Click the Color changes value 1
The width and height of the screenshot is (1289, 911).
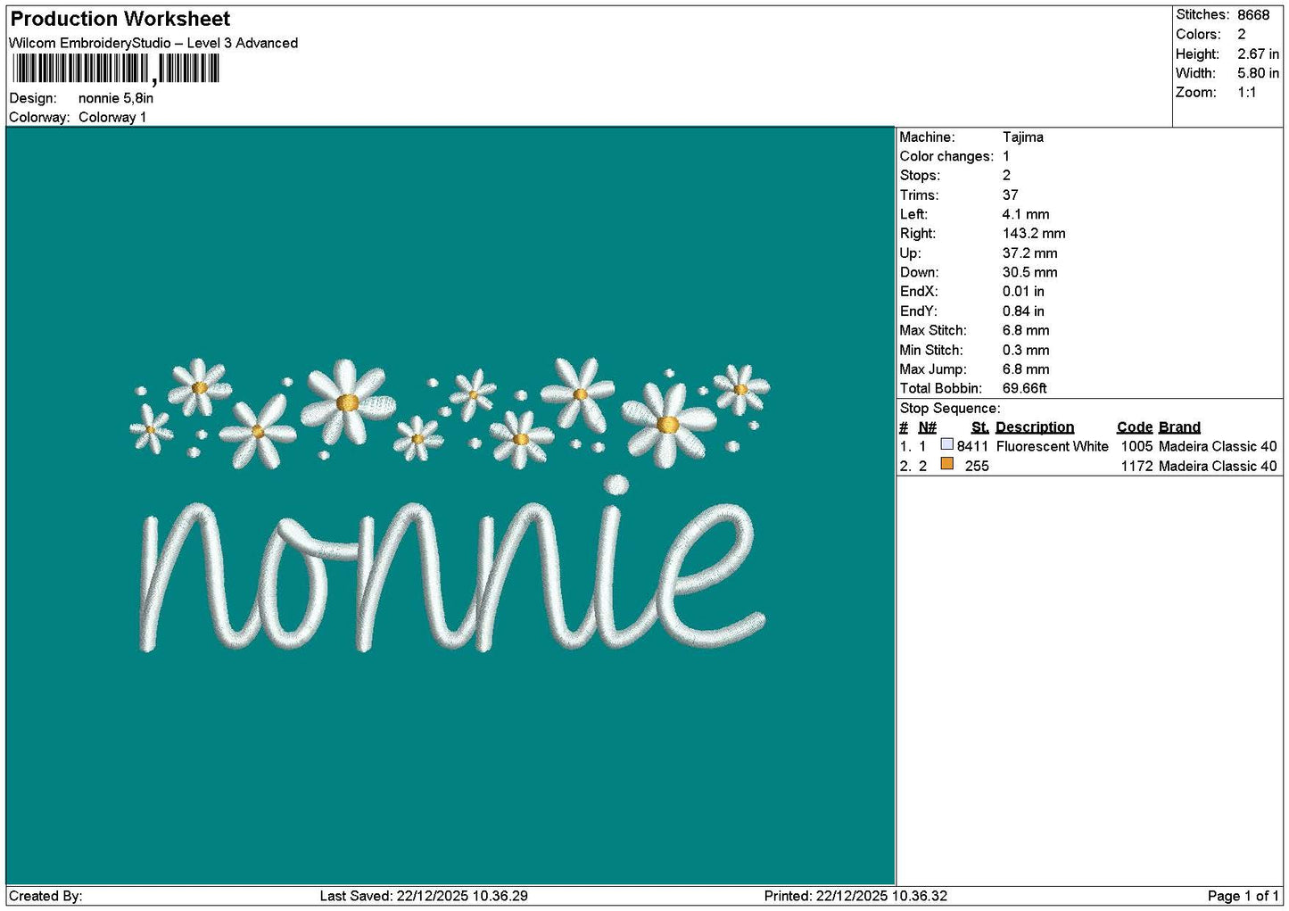(1006, 157)
